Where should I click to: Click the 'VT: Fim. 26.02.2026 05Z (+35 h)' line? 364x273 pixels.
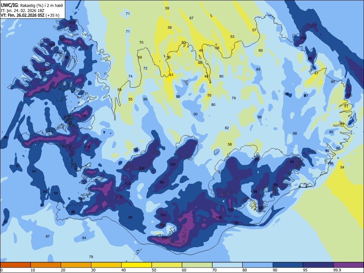[30, 15]
